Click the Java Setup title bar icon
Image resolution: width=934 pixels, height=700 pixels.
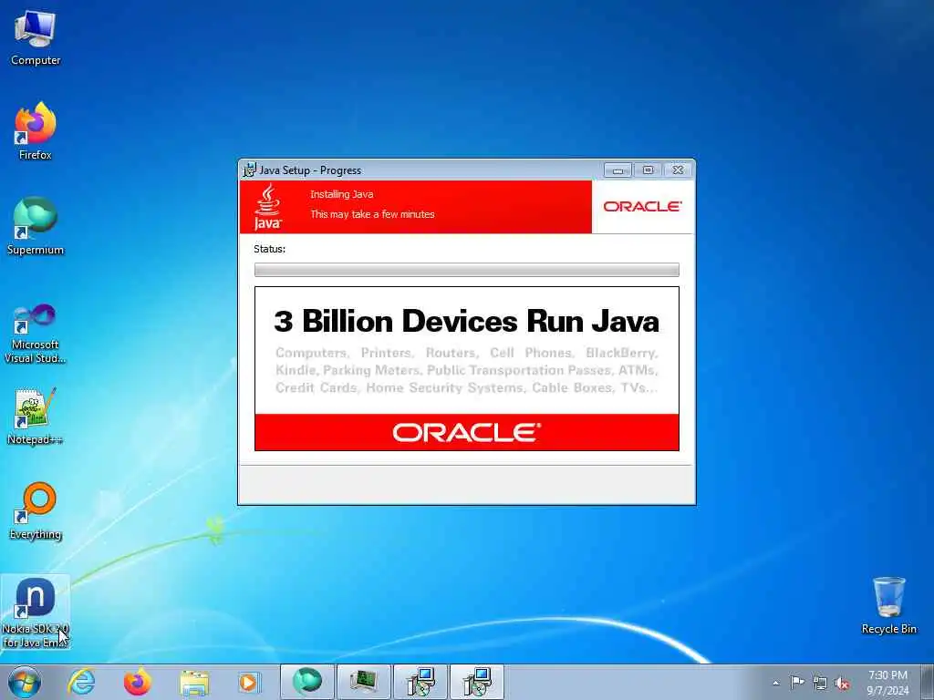pos(250,170)
